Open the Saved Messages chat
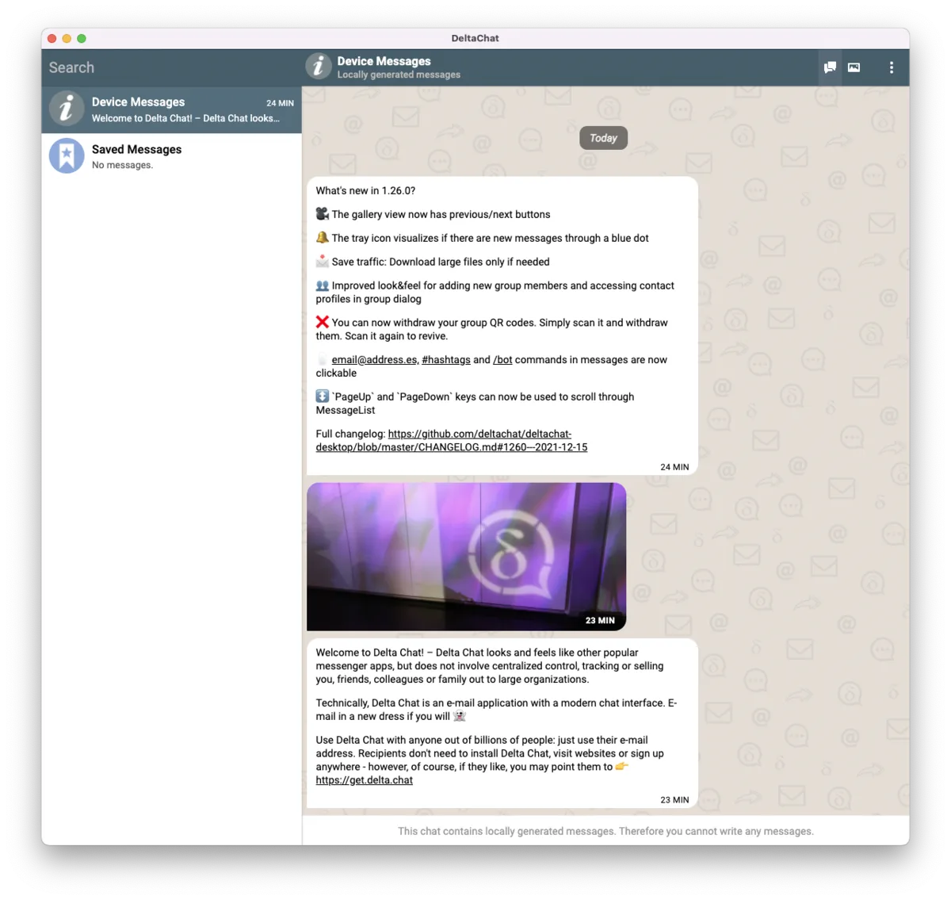Viewport: 951px width, 900px height. 190,156
